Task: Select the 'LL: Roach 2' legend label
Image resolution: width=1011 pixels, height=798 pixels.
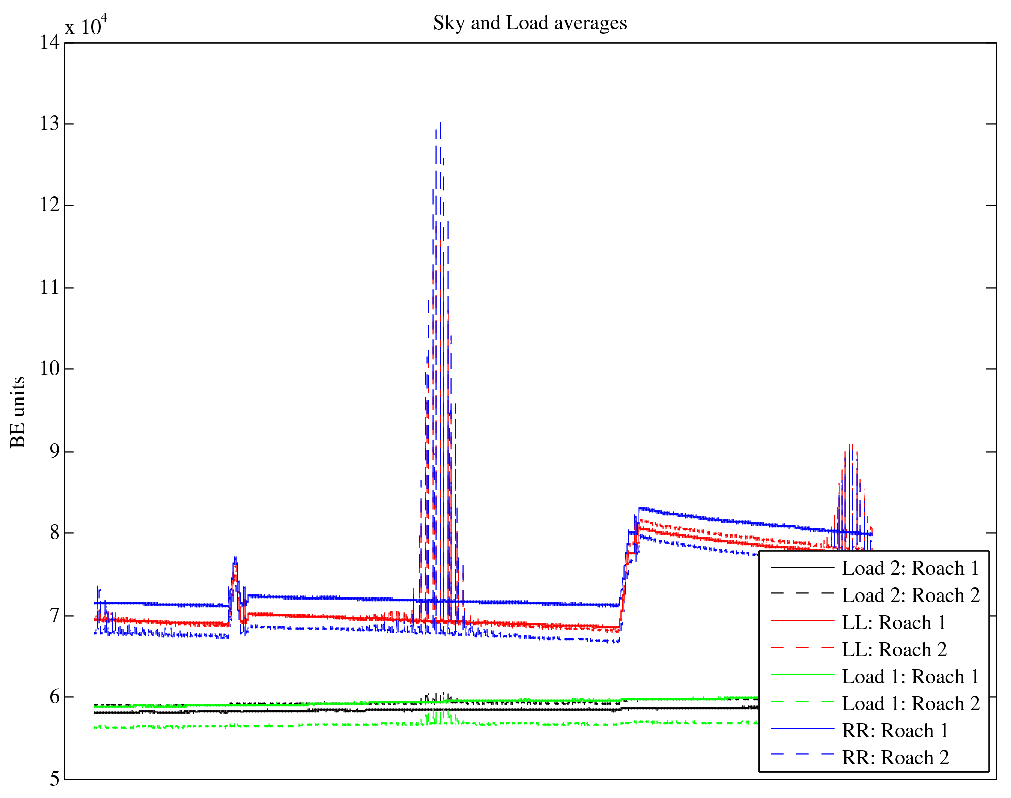Action: pyautogui.click(x=894, y=650)
